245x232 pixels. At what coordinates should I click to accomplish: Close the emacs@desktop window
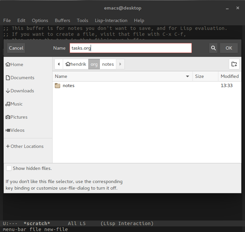pyautogui.click(x=238, y=8)
